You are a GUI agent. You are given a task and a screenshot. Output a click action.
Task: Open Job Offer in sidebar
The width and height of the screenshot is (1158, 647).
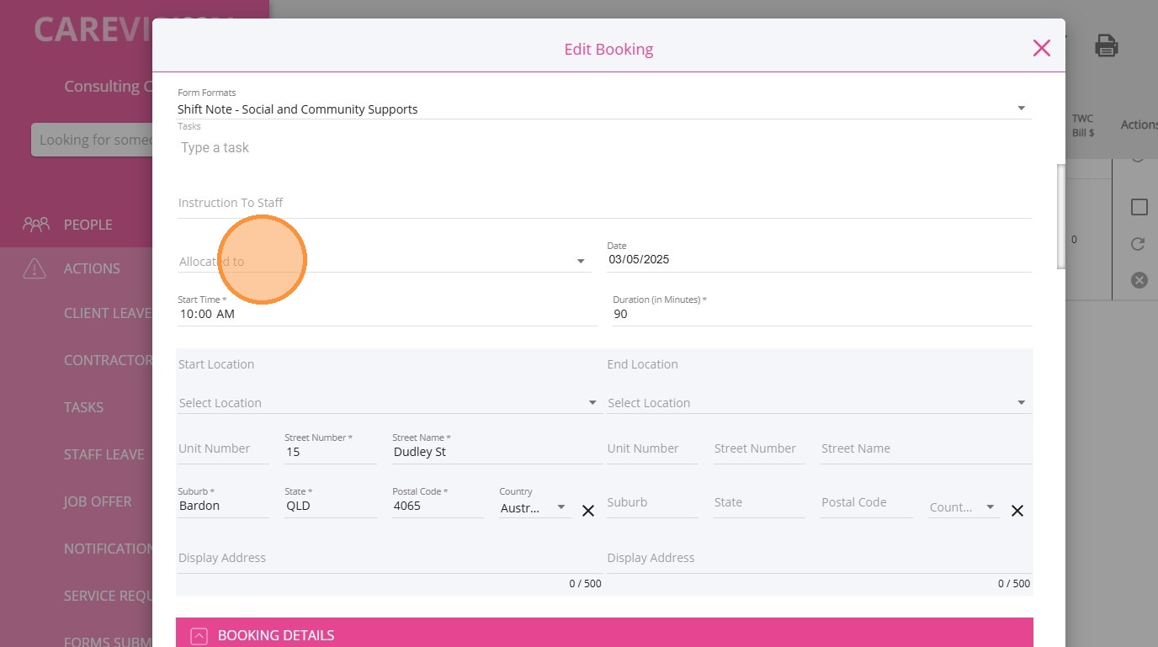(98, 501)
